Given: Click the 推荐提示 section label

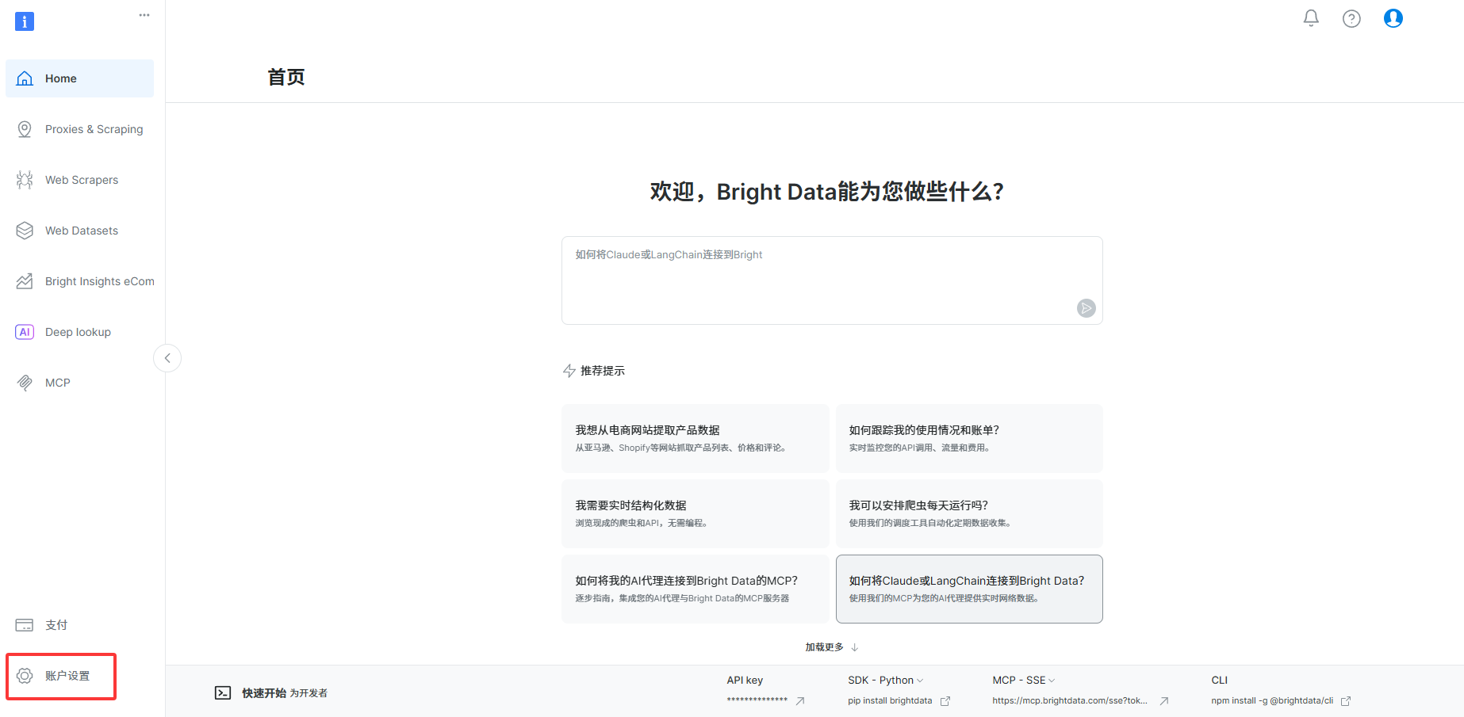Looking at the screenshot, I should [x=603, y=371].
